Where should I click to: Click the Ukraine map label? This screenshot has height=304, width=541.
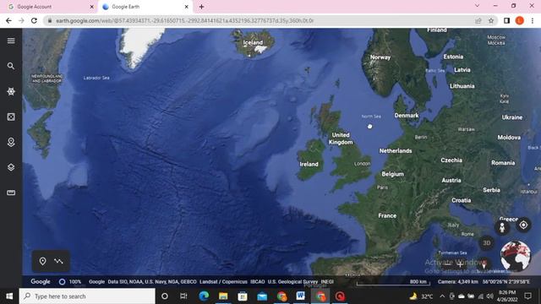(x=512, y=117)
